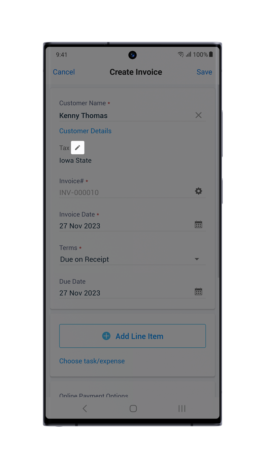Open invoice number settings gear

(x=198, y=191)
